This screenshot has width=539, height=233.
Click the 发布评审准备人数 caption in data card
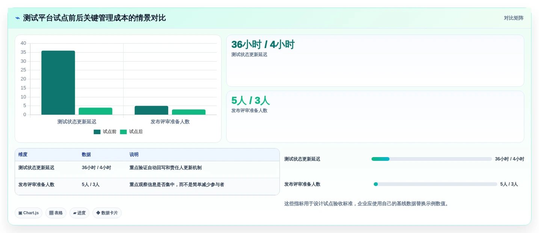tap(249, 111)
